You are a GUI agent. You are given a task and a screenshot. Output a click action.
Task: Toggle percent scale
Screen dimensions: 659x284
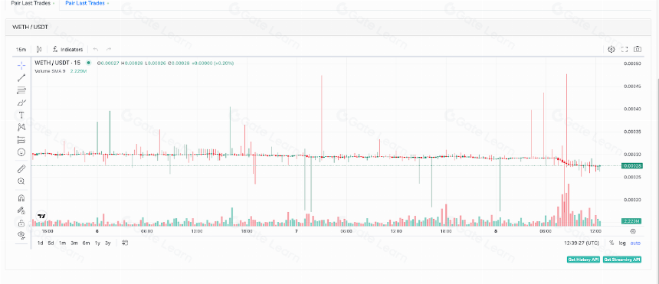(611, 243)
